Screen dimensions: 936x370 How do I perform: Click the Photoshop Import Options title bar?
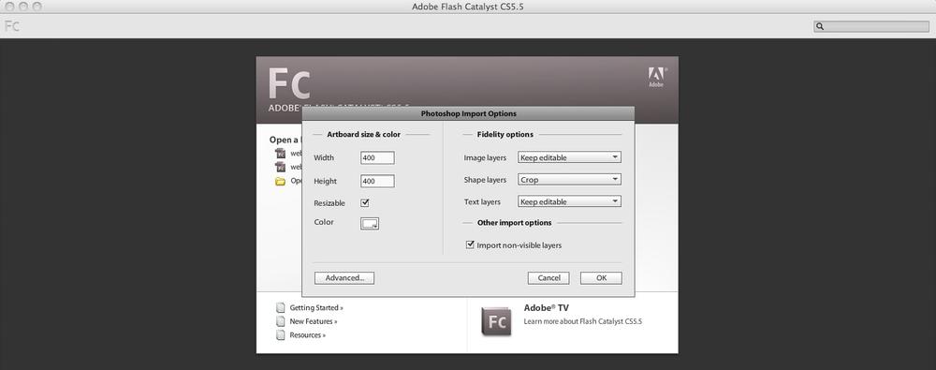click(468, 113)
